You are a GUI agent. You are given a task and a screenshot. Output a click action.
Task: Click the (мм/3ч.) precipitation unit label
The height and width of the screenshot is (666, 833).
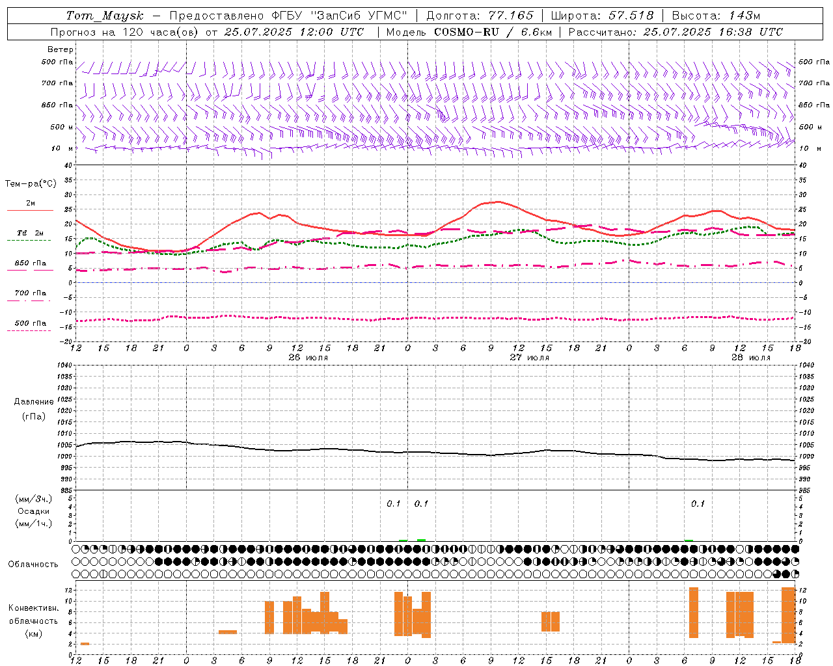click(x=34, y=499)
